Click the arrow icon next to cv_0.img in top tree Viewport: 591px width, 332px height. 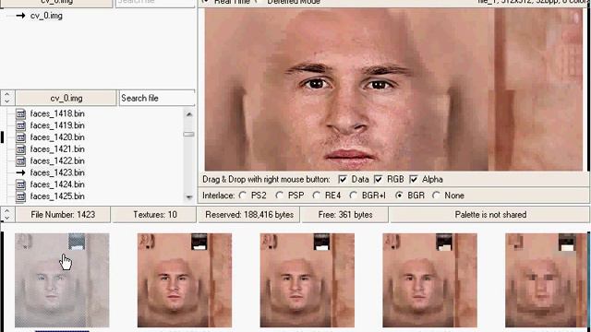[x=20, y=16]
